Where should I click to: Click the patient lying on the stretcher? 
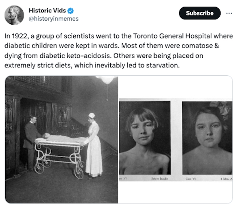click(x=59, y=138)
